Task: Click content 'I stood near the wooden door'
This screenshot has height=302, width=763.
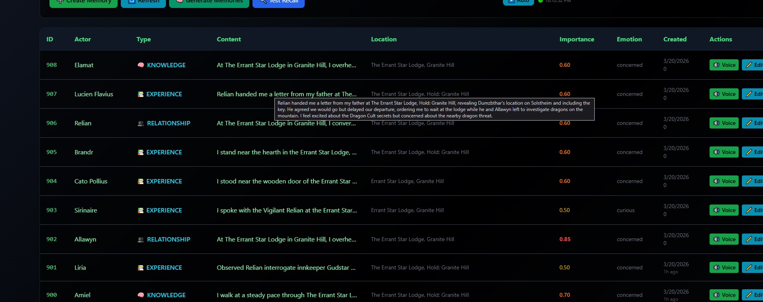Action: pyautogui.click(x=287, y=181)
